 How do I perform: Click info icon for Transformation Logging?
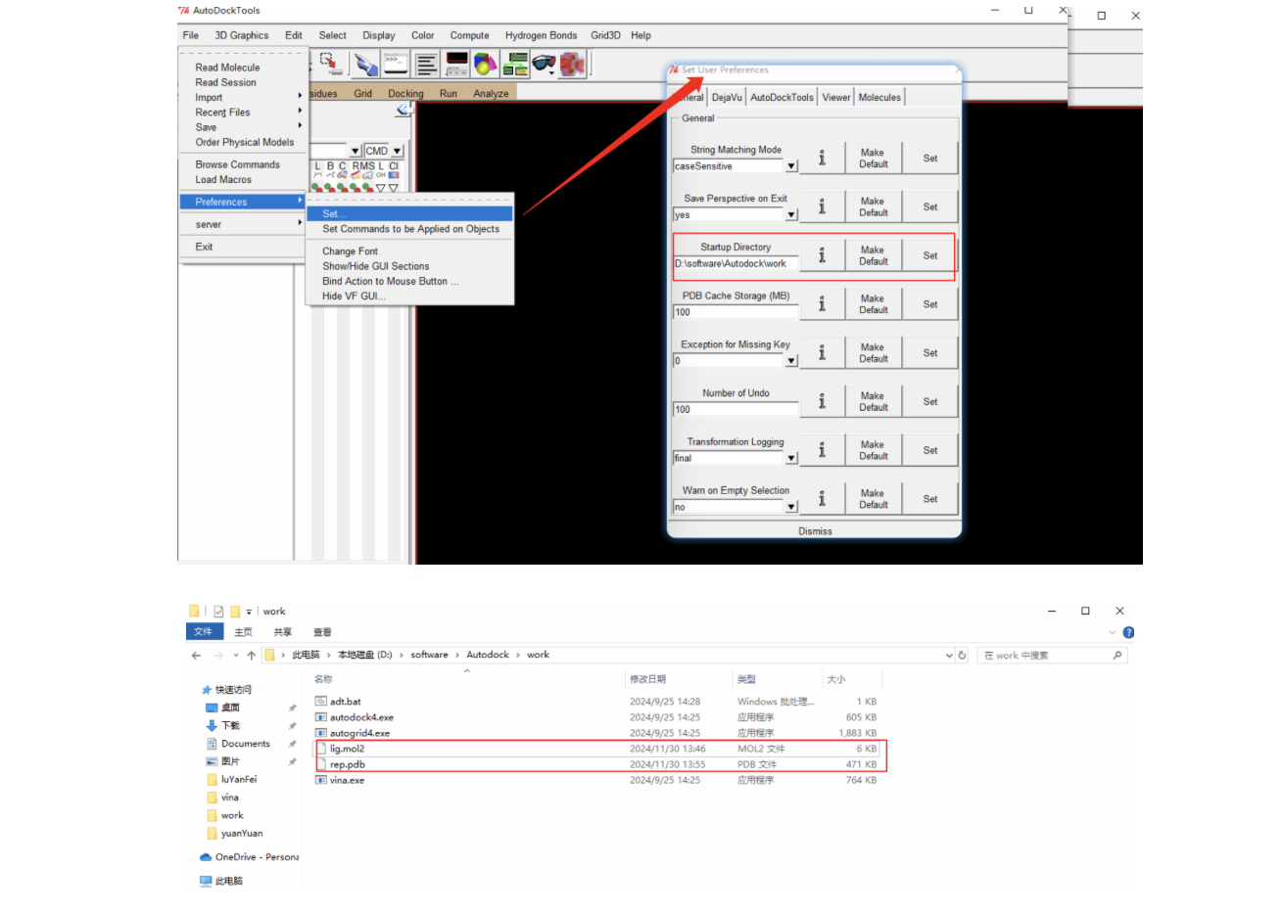click(822, 450)
